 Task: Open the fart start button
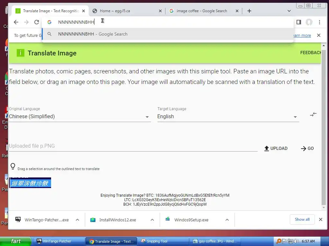16,241
